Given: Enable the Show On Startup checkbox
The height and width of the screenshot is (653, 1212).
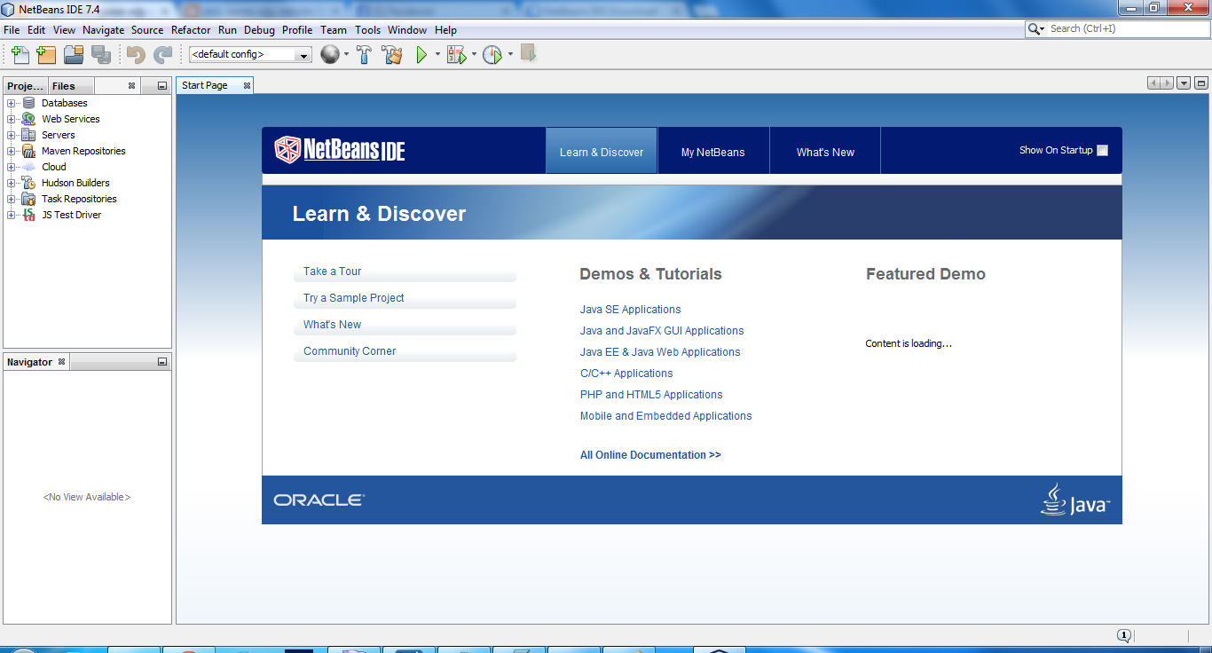Looking at the screenshot, I should click(1103, 150).
